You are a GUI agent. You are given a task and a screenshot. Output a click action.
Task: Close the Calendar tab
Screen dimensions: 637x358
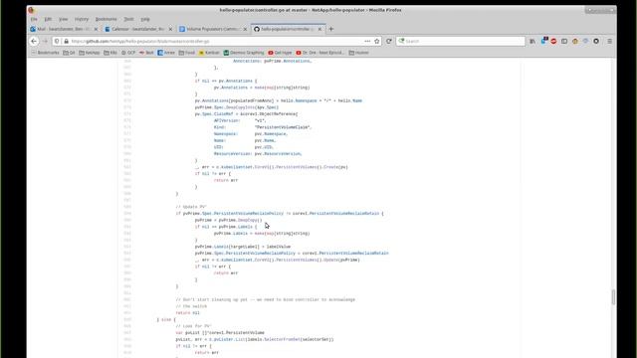[x=170, y=29]
